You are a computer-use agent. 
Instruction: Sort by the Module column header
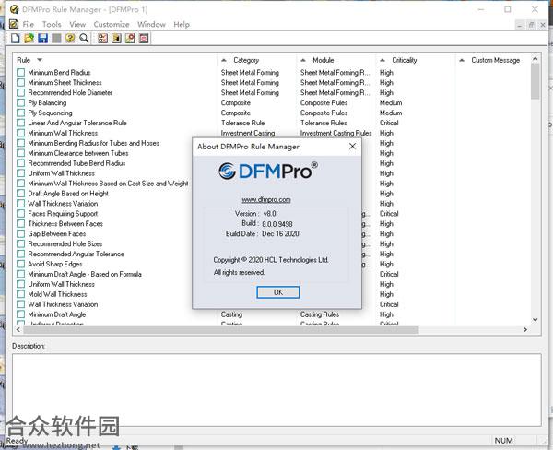324,60
